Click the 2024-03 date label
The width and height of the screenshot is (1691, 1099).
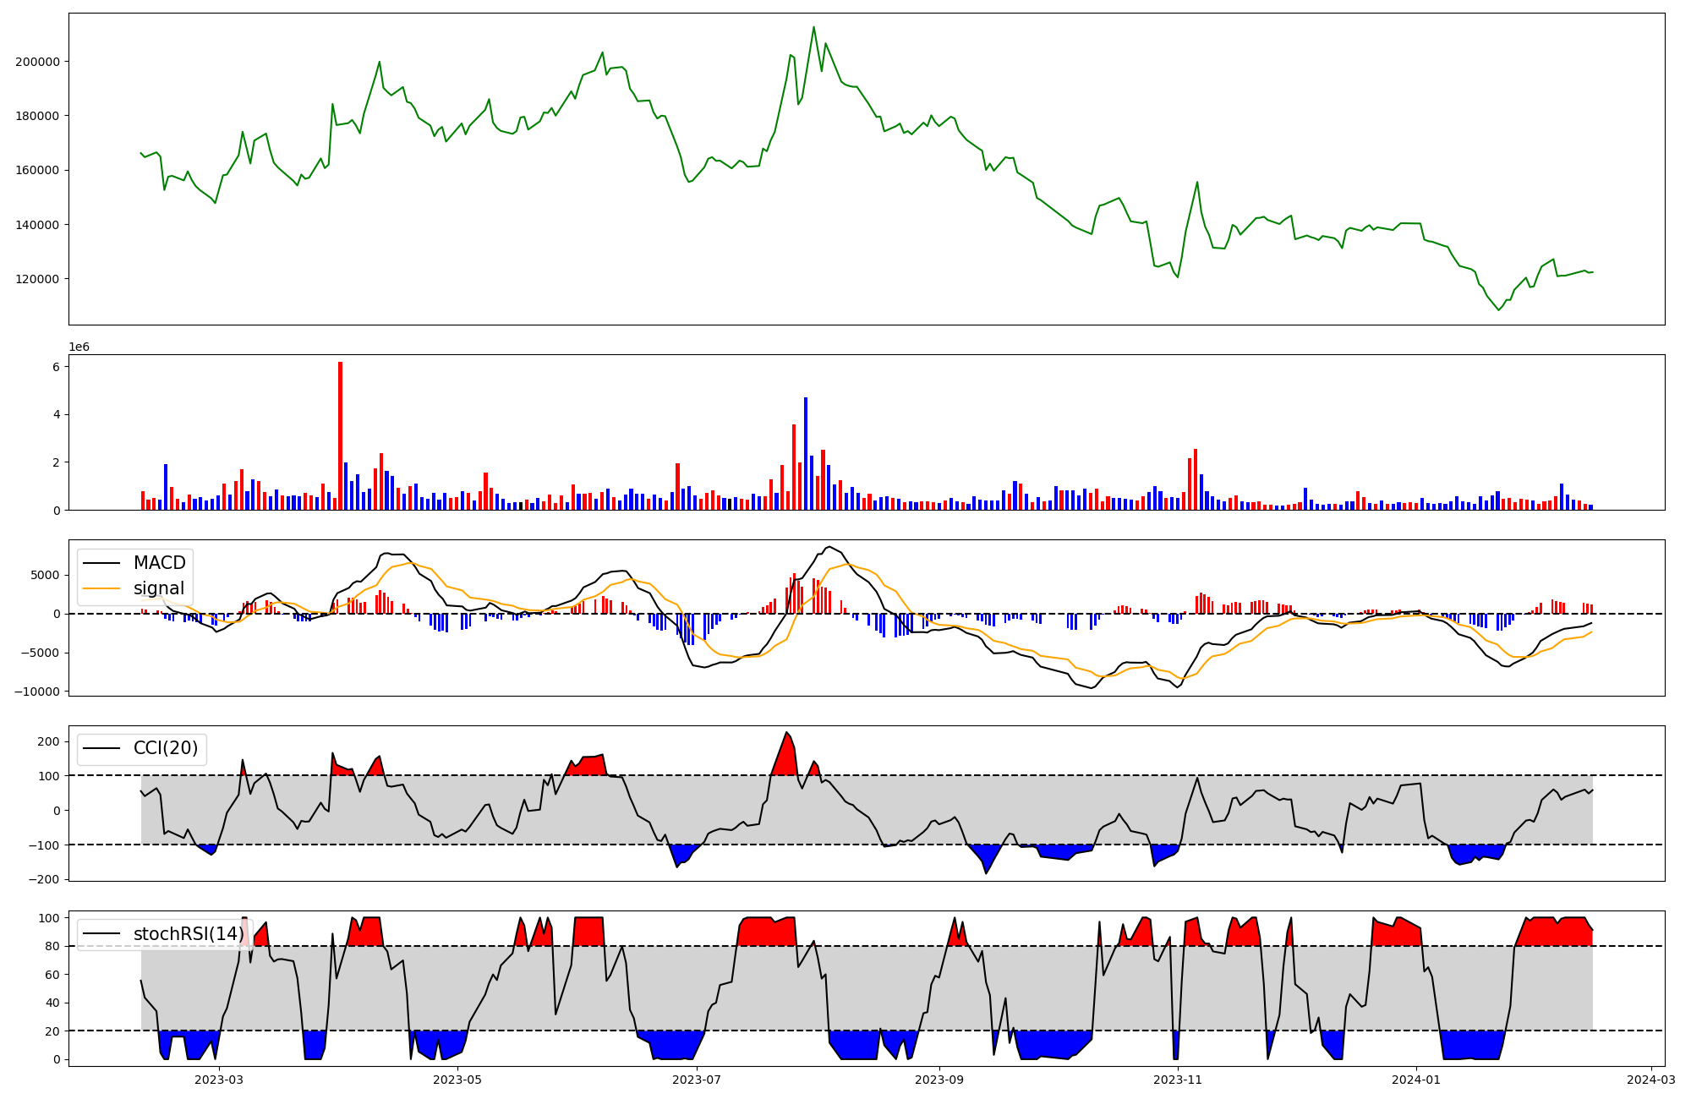click(1651, 1080)
